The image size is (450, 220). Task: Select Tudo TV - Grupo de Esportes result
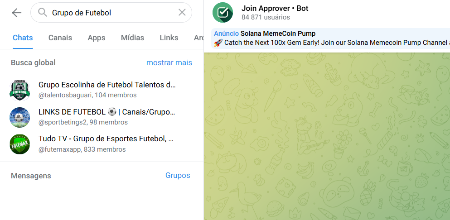tap(102, 144)
